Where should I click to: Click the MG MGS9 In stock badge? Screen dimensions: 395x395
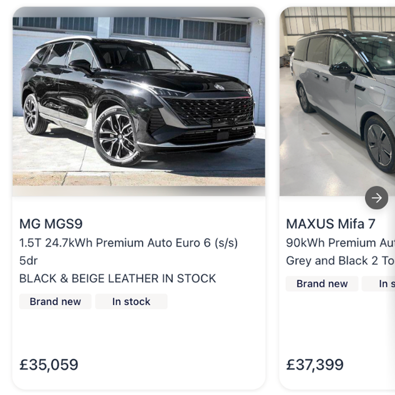point(131,302)
